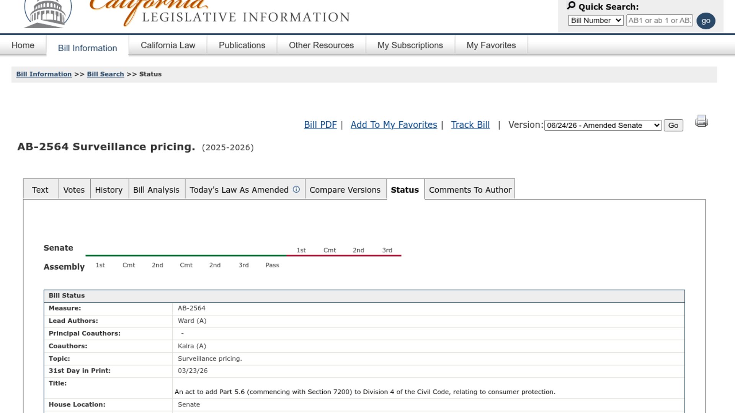Click the Senate '1st' stage label
735x413 pixels.
click(x=301, y=250)
